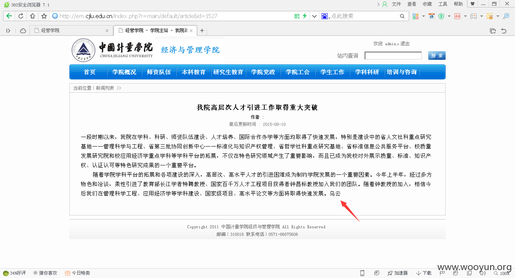Open the tab list icon at right
Image resolution: width=515 pixels, height=278 pixels.
click(x=492, y=31)
